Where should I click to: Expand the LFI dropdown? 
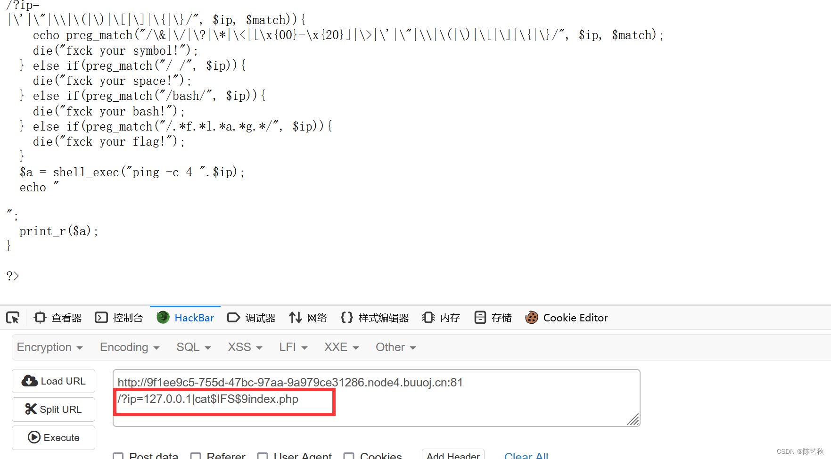pos(293,347)
